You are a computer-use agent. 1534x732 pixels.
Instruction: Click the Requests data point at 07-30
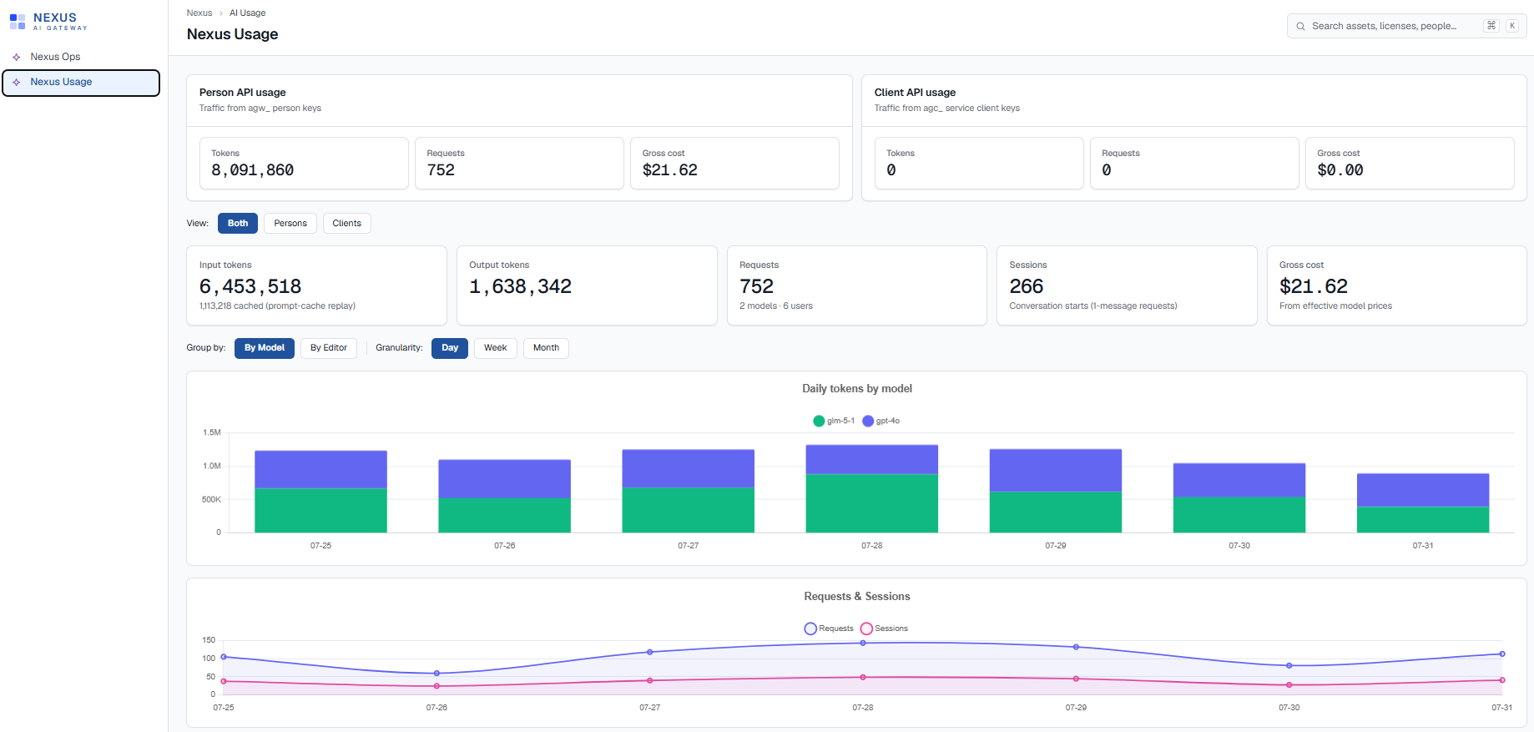point(1289,665)
